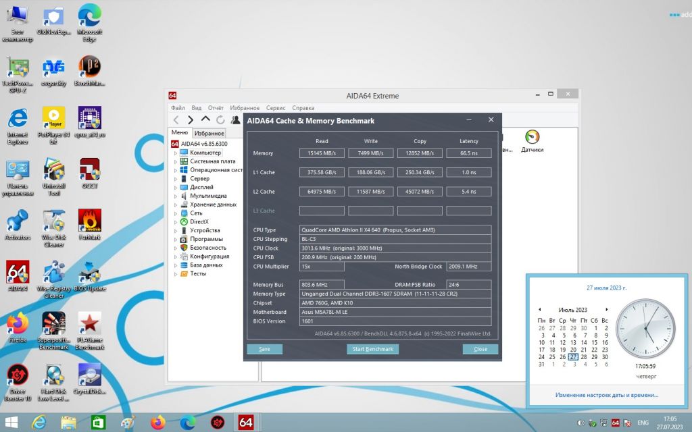Open the Firefox taskbar icon
Screen dimensions: 692x432
coord(157,423)
